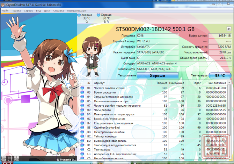Screen dimensions: 234x164
Task: Click the SMART table scrollbar up arrow
Action: click(x=229, y=82)
